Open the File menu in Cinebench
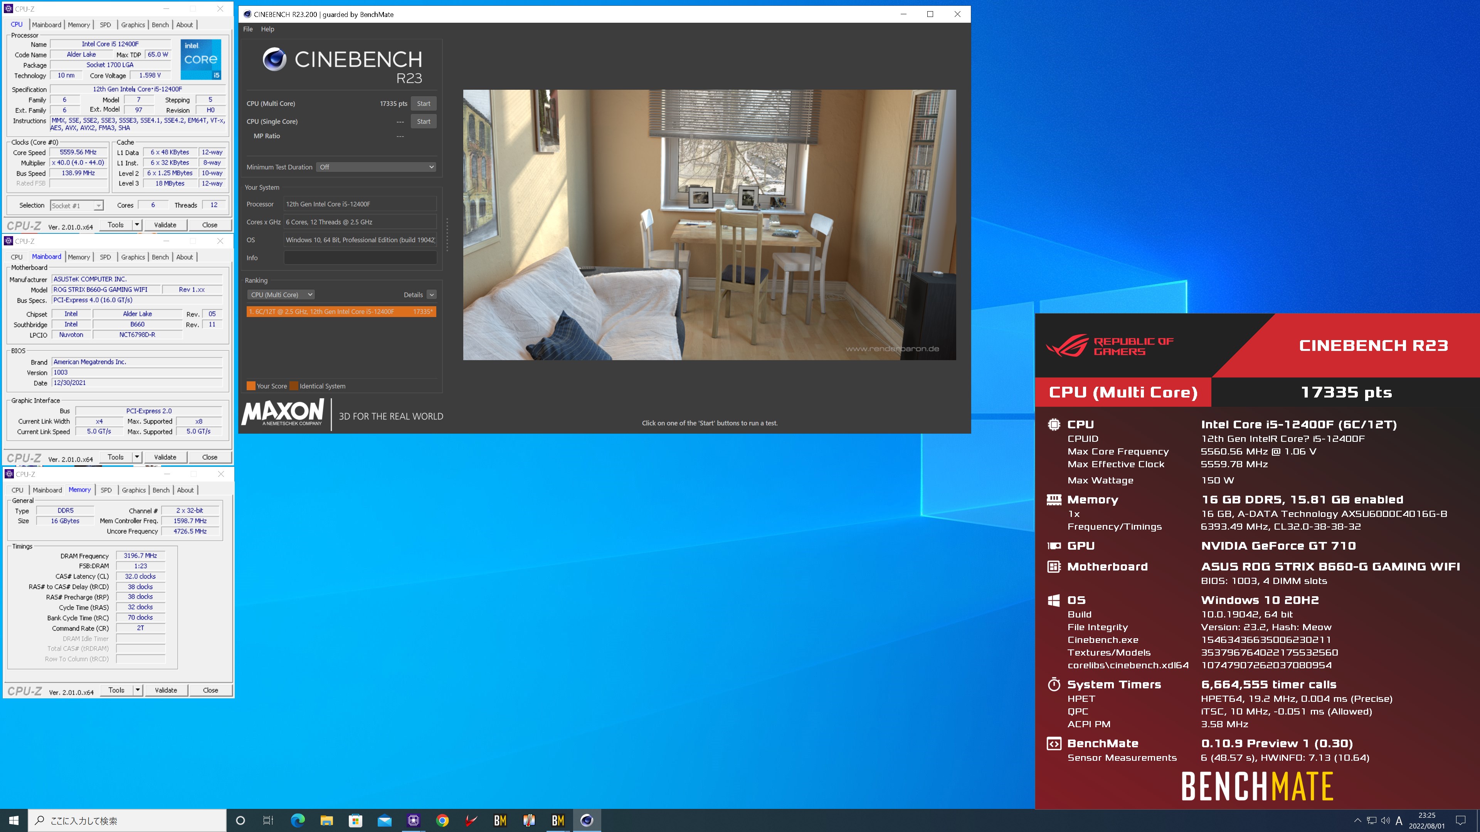Image resolution: width=1480 pixels, height=832 pixels. 247,29
